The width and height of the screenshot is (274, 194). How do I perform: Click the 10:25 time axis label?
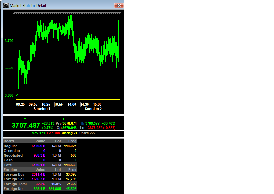(x=46, y=104)
